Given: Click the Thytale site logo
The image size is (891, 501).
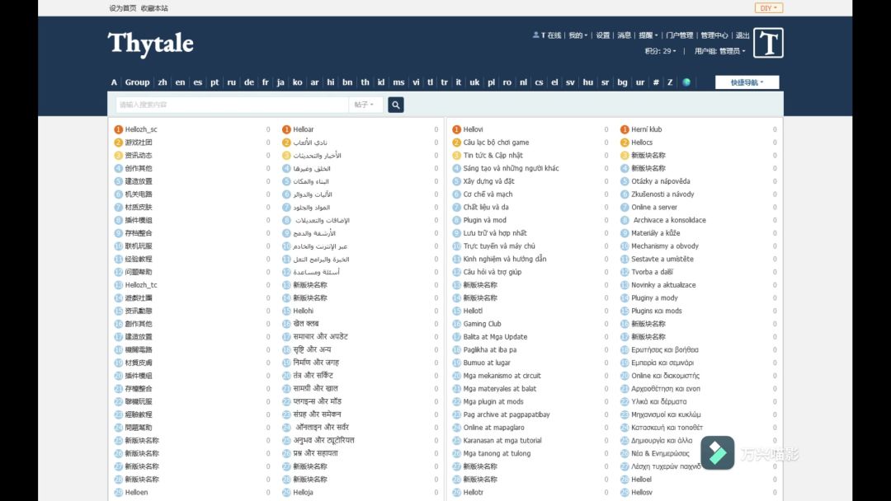Looking at the screenshot, I should (x=150, y=43).
